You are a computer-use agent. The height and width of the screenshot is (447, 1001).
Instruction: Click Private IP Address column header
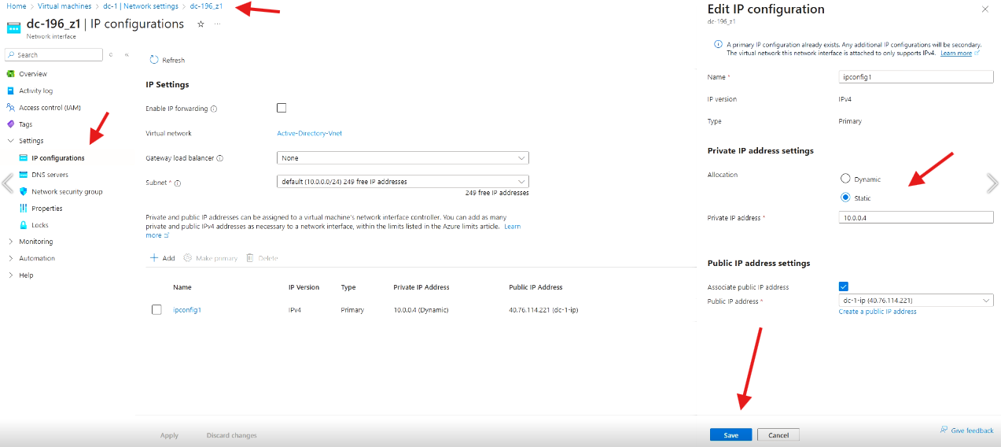[421, 287]
